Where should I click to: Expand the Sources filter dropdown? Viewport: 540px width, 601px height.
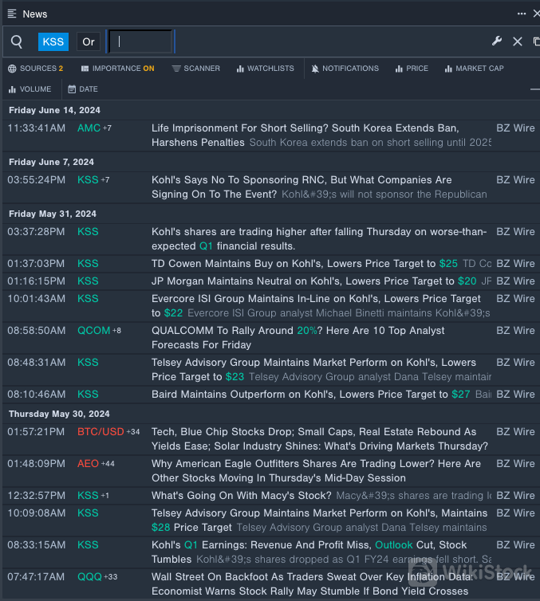point(35,69)
